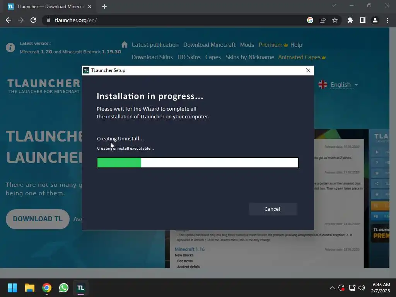Open Download Skins page
Viewport: 396px width, 297px height.
click(x=152, y=57)
